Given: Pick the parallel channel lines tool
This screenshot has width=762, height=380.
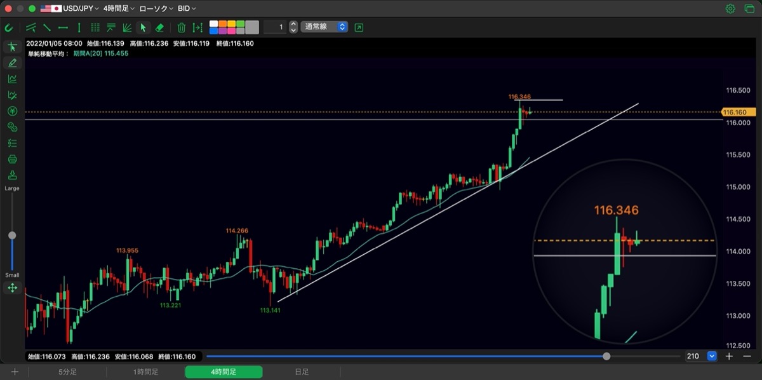Looking at the screenshot, I should pos(30,27).
